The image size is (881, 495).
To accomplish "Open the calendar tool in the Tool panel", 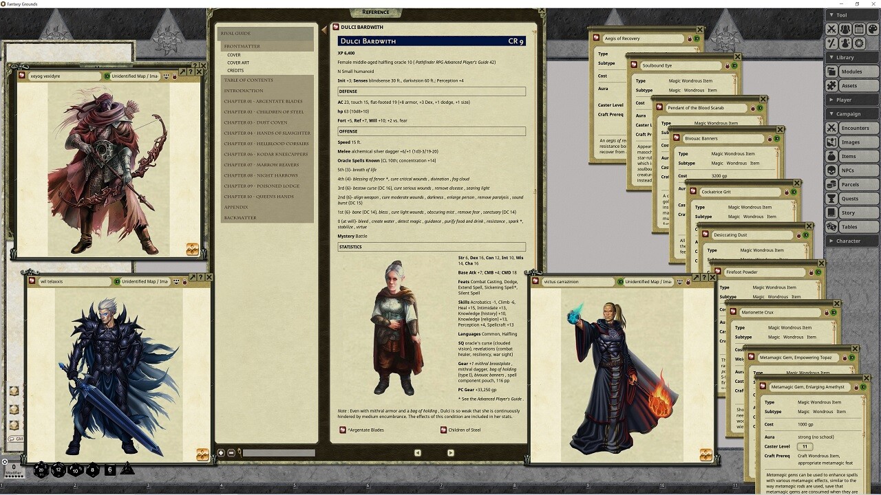I will (860, 28).
